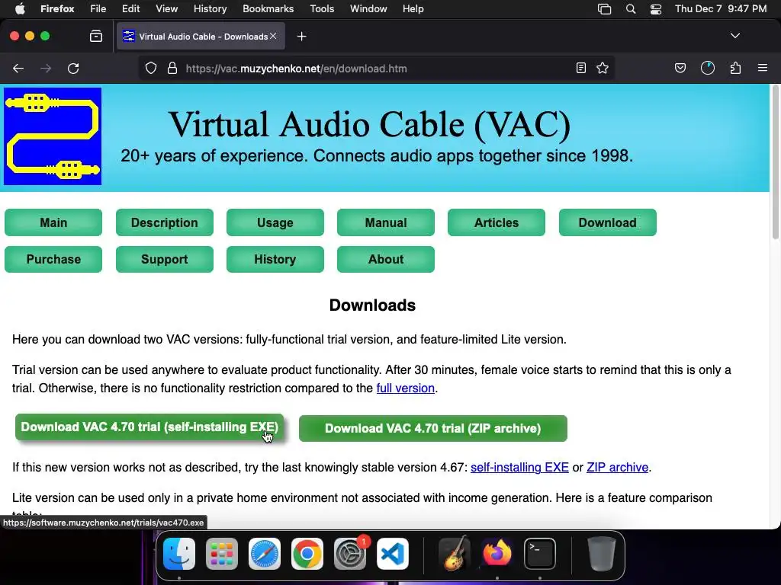Open the Main page button

(53, 222)
